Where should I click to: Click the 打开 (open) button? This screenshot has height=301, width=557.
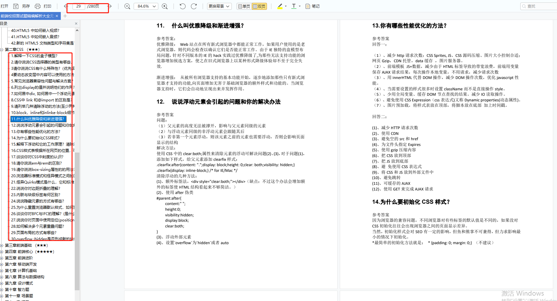pos(4,6)
